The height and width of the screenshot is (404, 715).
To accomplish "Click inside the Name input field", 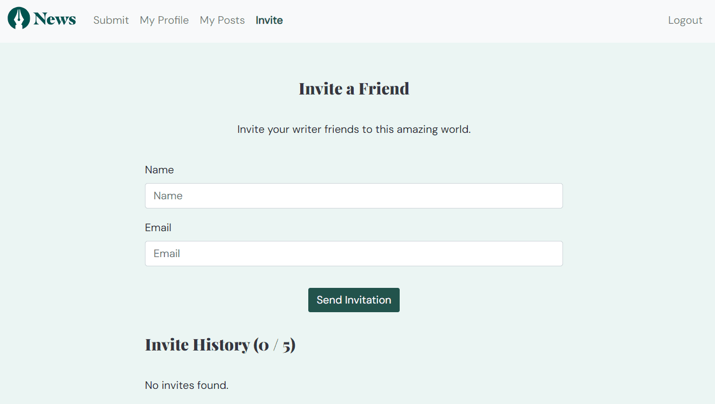I will tap(354, 196).
